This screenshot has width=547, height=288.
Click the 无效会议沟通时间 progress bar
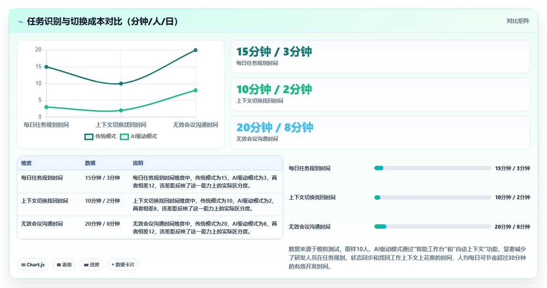433,227
